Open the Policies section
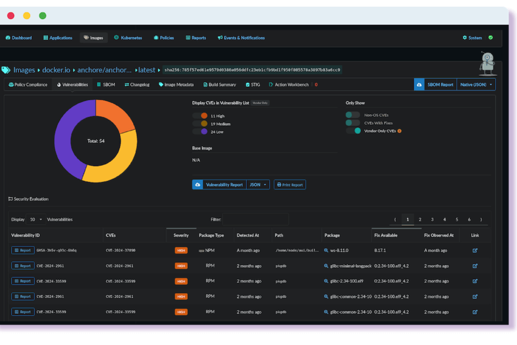The height and width of the screenshot is (345, 517). click(x=164, y=38)
